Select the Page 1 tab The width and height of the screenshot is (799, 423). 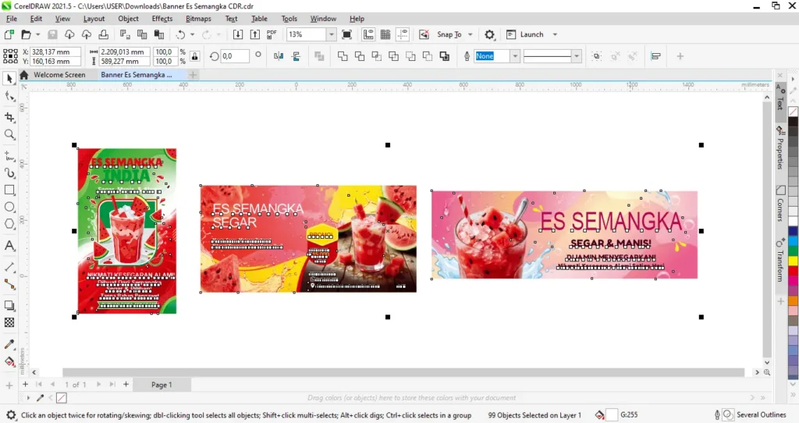162,385
